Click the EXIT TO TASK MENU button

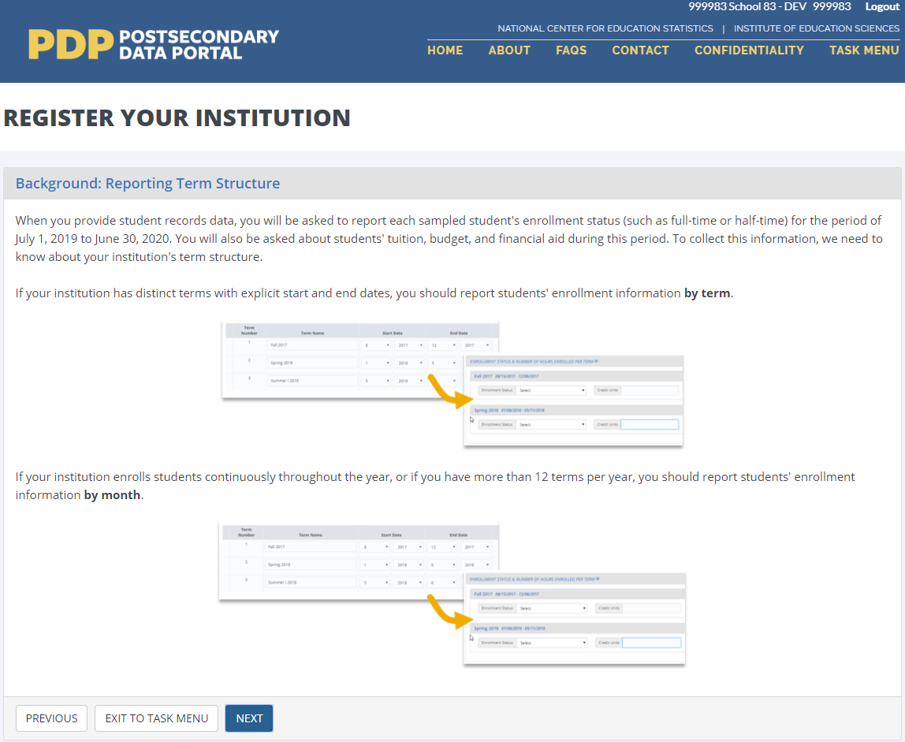pos(156,718)
